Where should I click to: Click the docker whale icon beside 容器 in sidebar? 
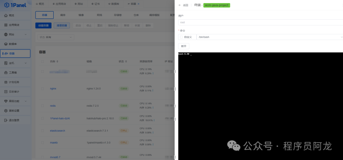pyautogui.click(x=6, y=54)
